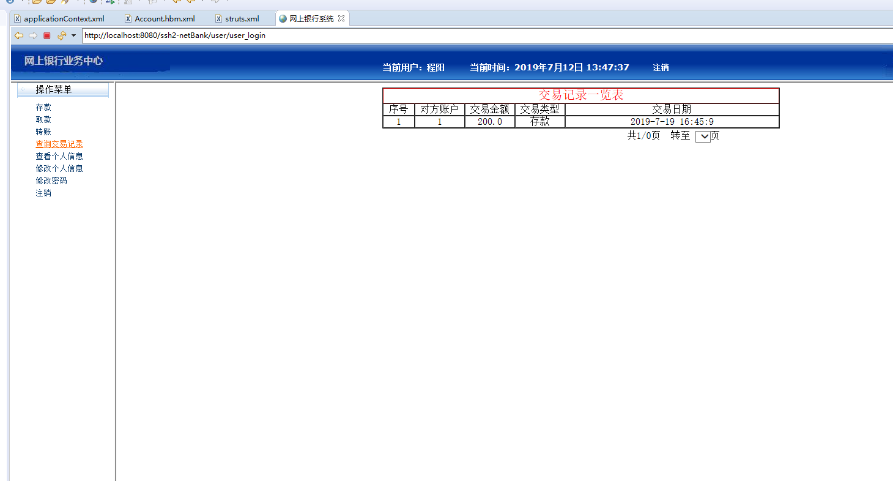This screenshot has height=481, width=893.
Task: Open the URL history dropdown arrow
Action: tap(73, 35)
